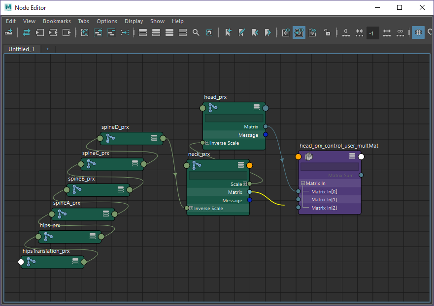Expand Inverse Scale on head_prx node

207,143
